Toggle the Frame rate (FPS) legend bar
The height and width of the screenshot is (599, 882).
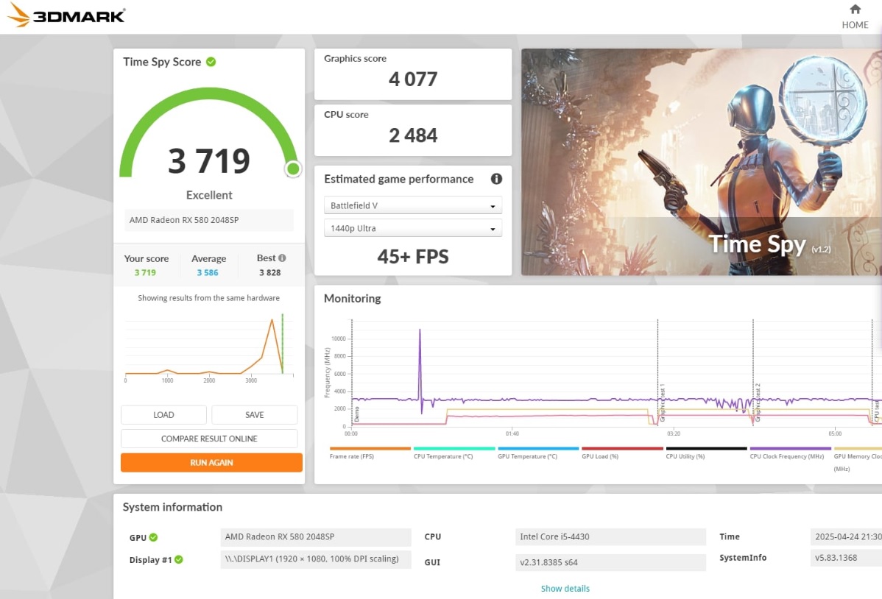(370, 449)
